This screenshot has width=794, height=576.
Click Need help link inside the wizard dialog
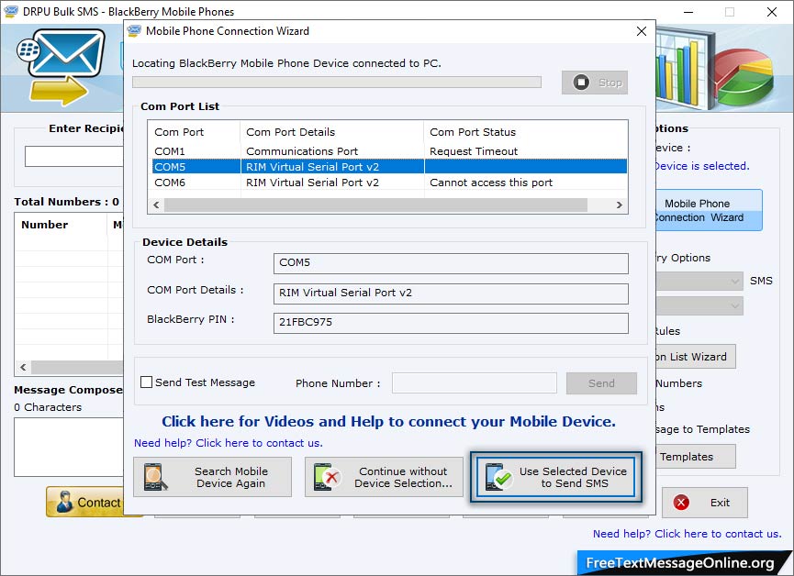click(228, 443)
